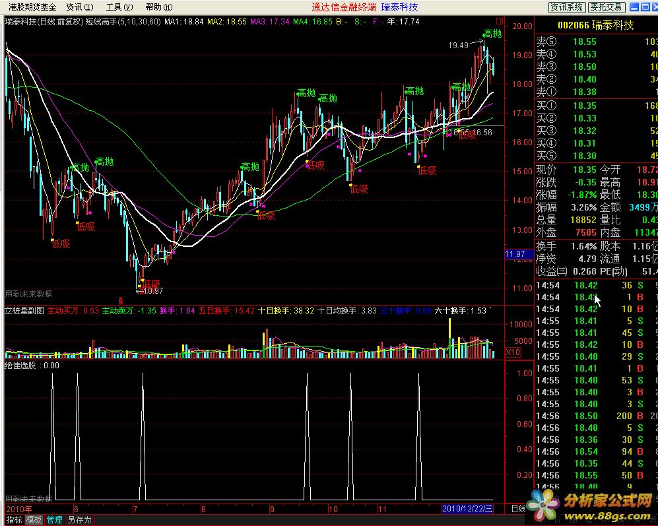Click the 002066 瑞泰科技 stock title
Image resolution: width=658 pixels, height=526 pixels.
tap(595, 25)
